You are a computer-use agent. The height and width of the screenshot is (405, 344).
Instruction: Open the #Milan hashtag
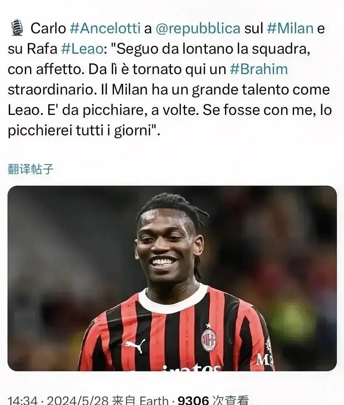coord(290,28)
